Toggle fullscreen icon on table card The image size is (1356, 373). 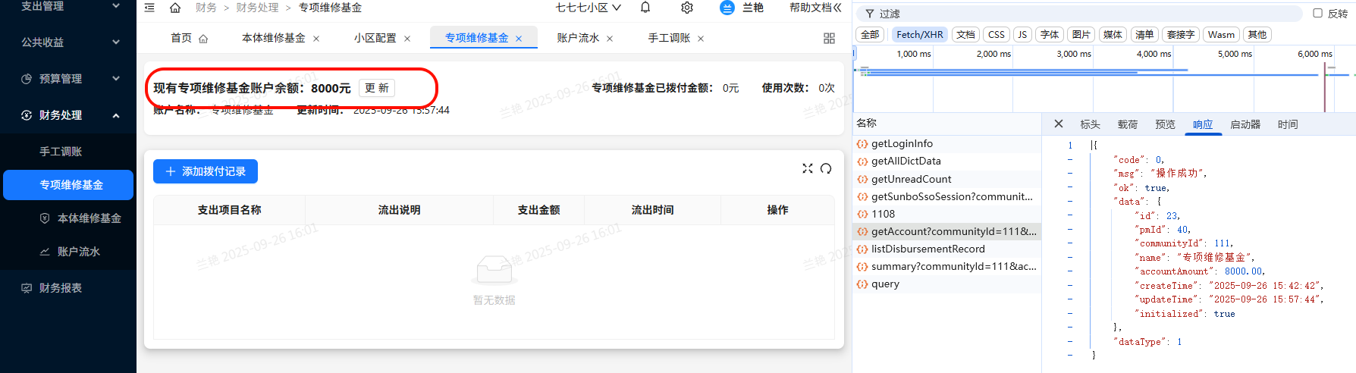(x=808, y=168)
